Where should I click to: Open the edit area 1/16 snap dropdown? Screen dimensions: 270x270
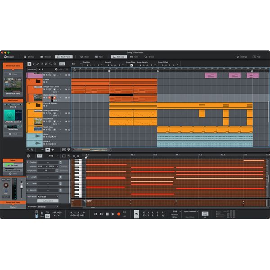pos(54,156)
